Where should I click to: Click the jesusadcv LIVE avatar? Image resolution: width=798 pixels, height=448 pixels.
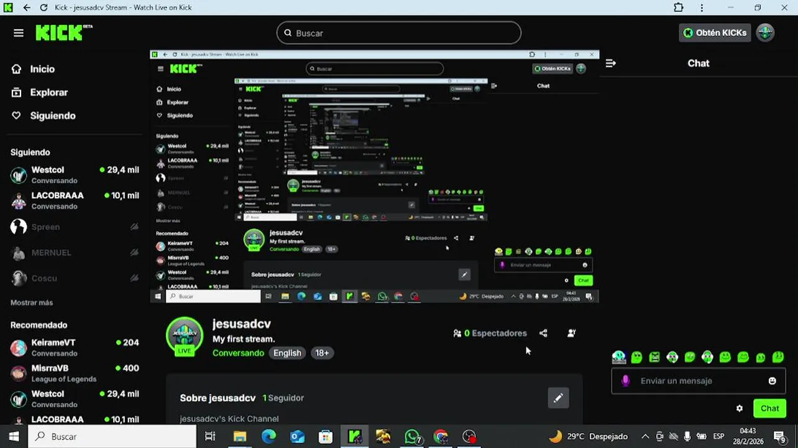click(185, 336)
